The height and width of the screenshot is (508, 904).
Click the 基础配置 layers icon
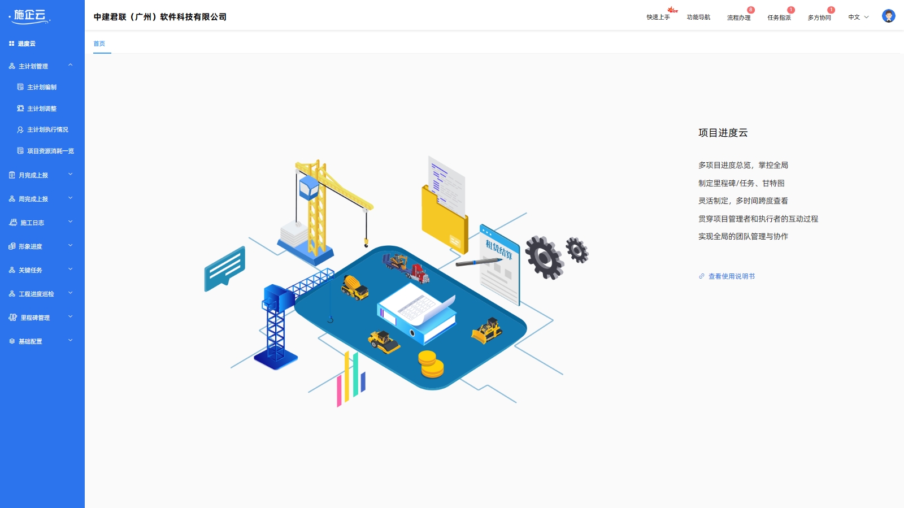pos(12,341)
